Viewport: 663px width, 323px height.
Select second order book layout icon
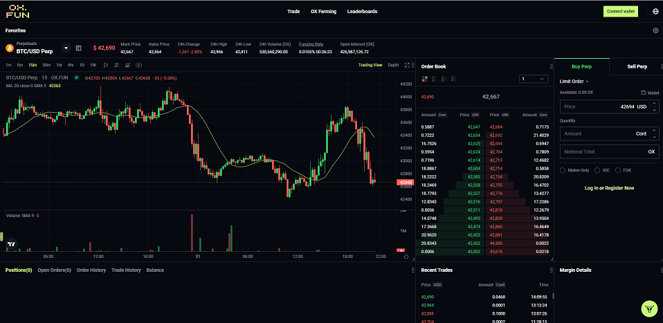434,79
